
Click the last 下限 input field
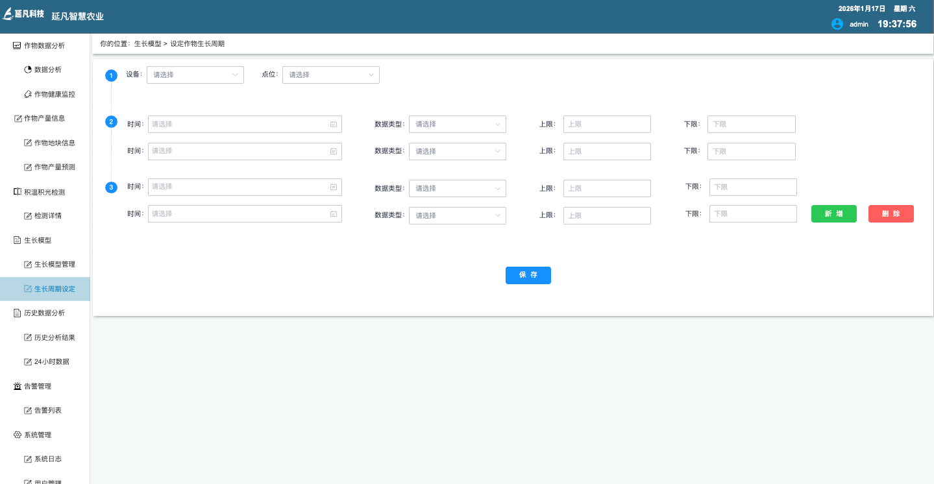click(752, 213)
